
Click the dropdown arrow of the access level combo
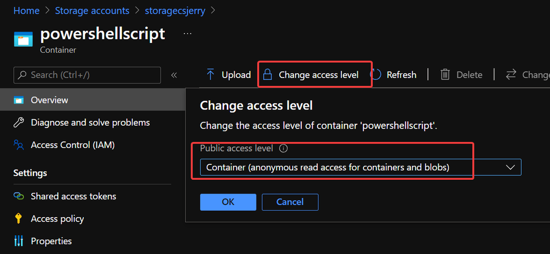click(x=510, y=167)
